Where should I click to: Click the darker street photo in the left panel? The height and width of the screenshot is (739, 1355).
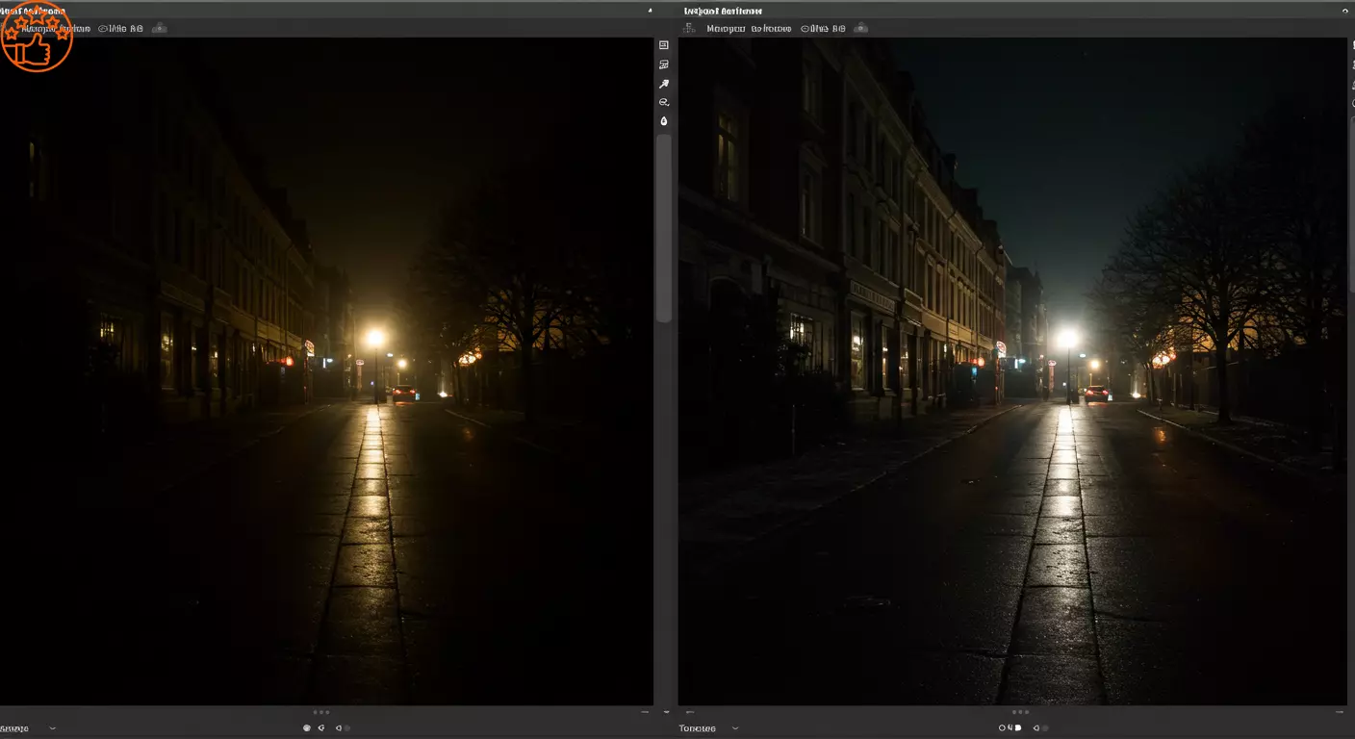tap(326, 371)
